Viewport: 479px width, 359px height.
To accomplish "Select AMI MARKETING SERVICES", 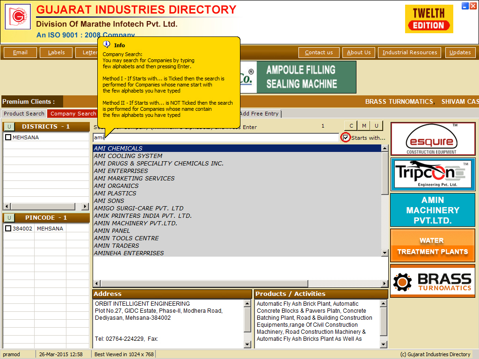I will [x=237, y=178].
